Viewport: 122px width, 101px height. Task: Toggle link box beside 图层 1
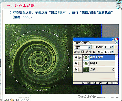(x=80, y=63)
